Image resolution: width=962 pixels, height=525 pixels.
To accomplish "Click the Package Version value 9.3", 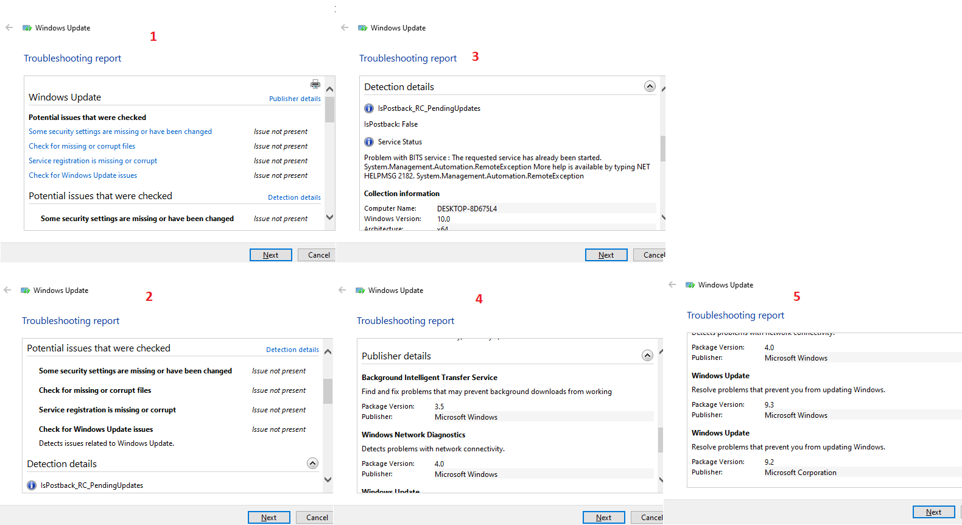I will click(770, 405).
